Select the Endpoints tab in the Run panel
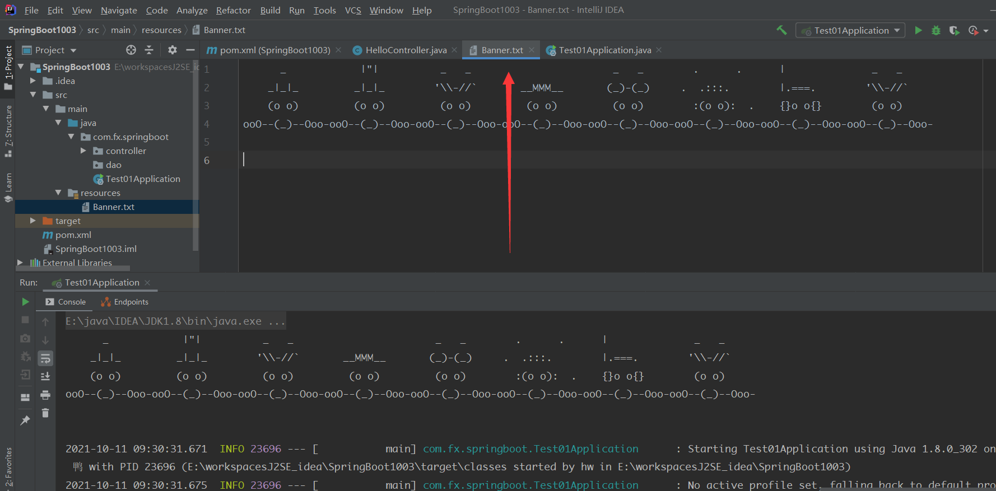 (x=125, y=302)
